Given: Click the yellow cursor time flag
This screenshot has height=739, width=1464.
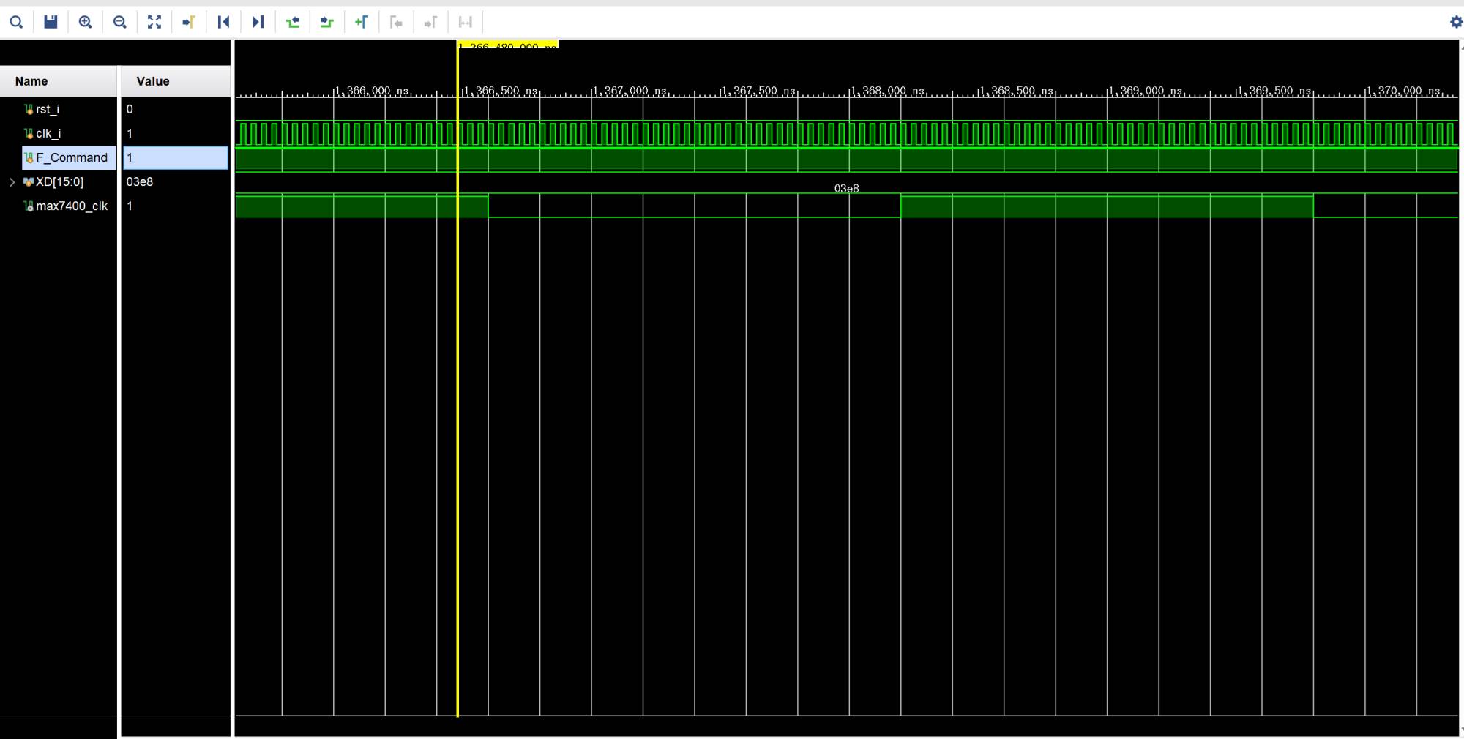Looking at the screenshot, I should [508, 45].
